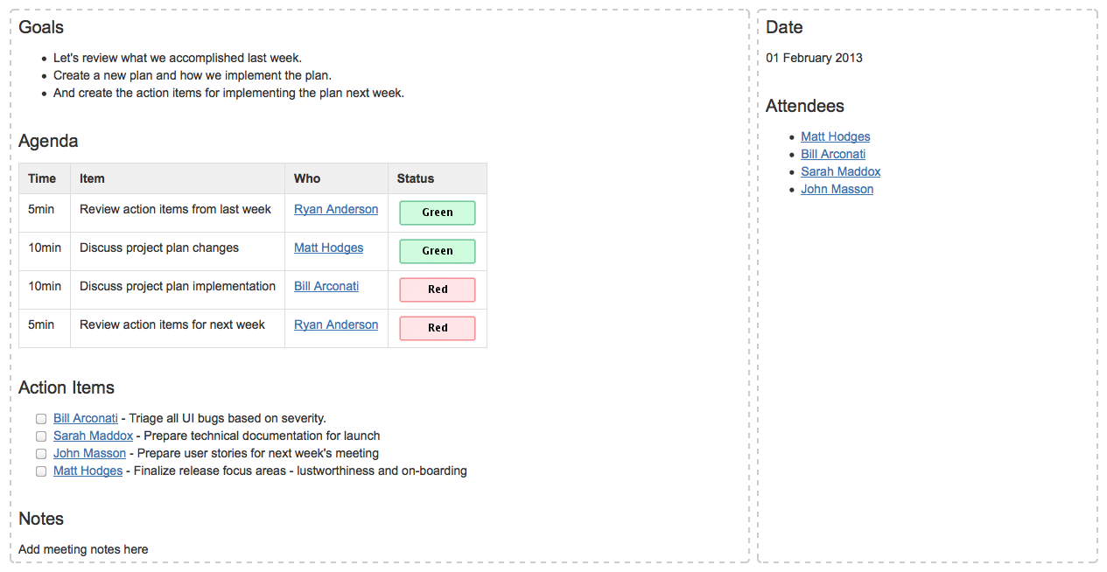This screenshot has width=1107, height=572.
Task: Click the Green status for last week review
Action: pyautogui.click(x=438, y=213)
